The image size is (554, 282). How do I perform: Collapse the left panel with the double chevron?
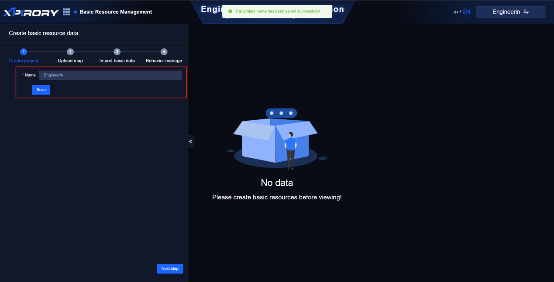click(x=191, y=141)
